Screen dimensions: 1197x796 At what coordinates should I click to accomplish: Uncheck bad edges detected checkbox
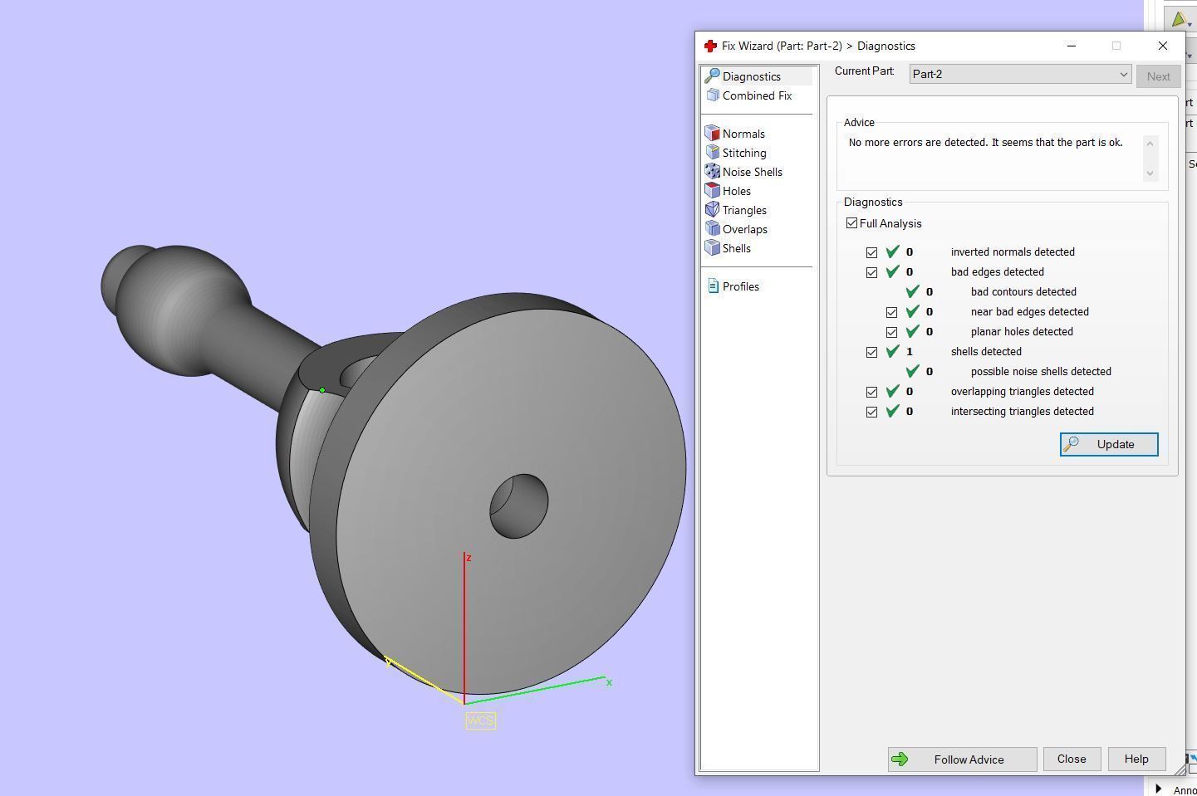(871, 272)
